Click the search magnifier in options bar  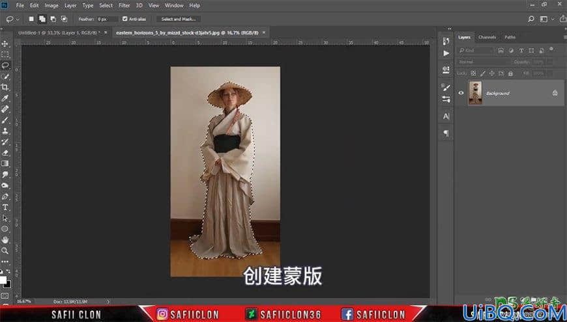click(531, 19)
